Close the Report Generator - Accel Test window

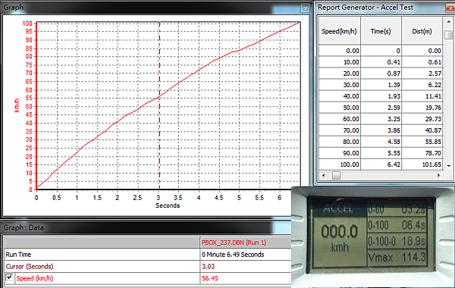point(450,8)
